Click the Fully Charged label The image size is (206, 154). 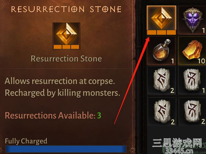[26, 141]
